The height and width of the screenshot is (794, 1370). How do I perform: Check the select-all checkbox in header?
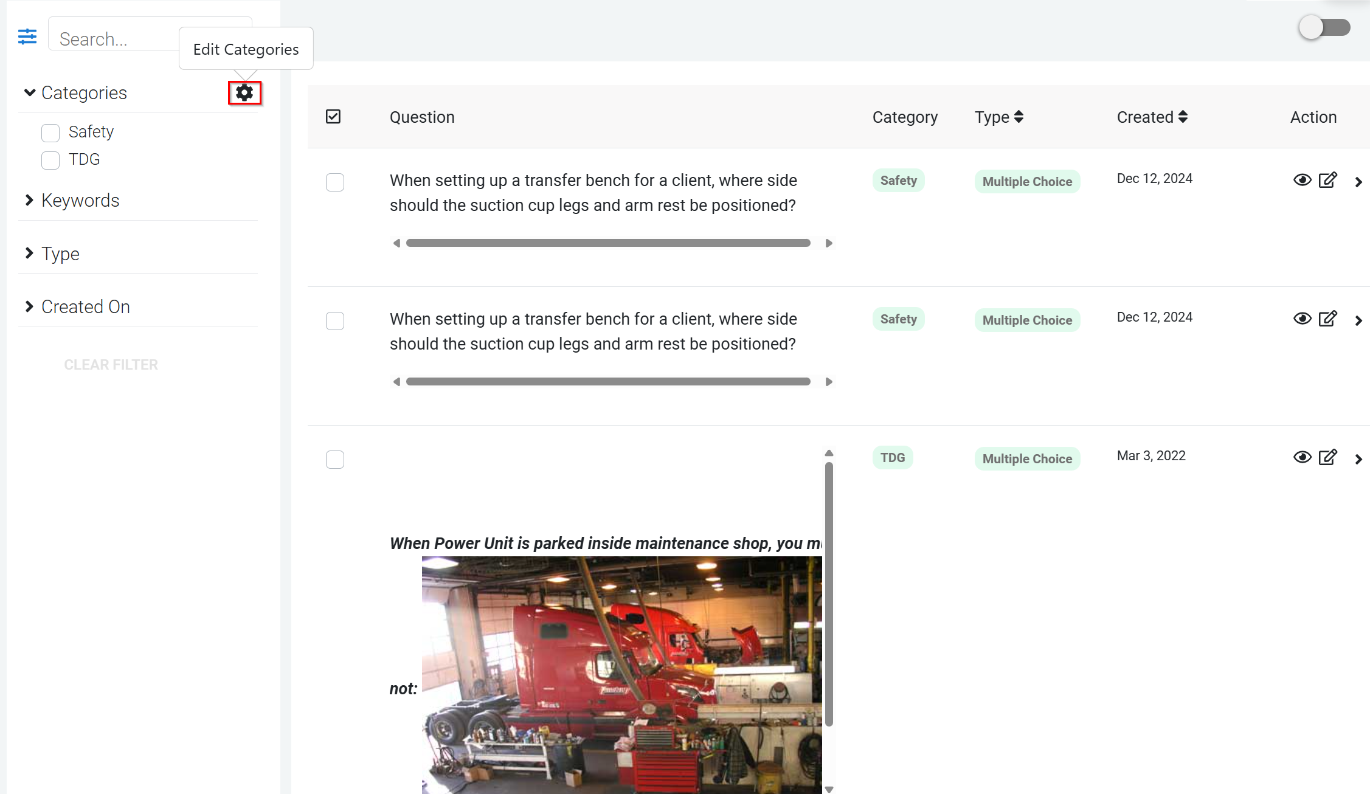tap(333, 116)
